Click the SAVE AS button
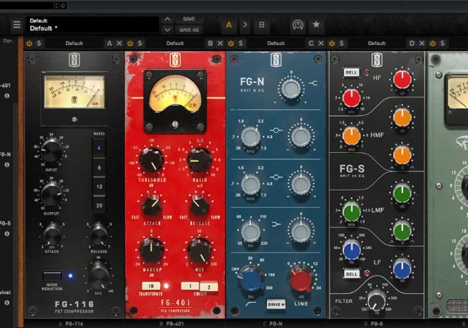The image size is (468, 328). (x=189, y=30)
